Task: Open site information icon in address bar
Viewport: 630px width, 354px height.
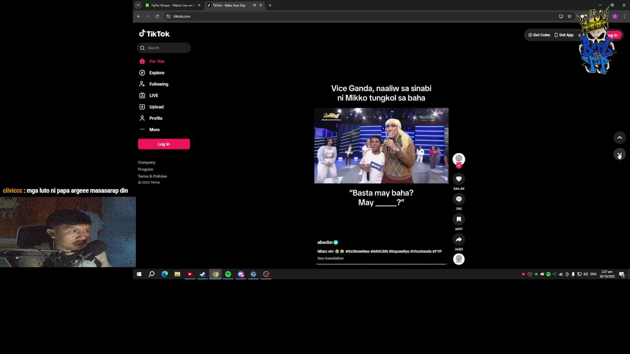Action: point(168,16)
